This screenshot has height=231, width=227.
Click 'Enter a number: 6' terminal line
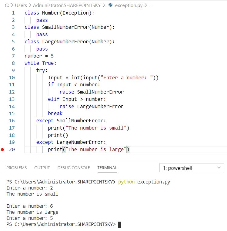pyautogui.click(x=30, y=206)
